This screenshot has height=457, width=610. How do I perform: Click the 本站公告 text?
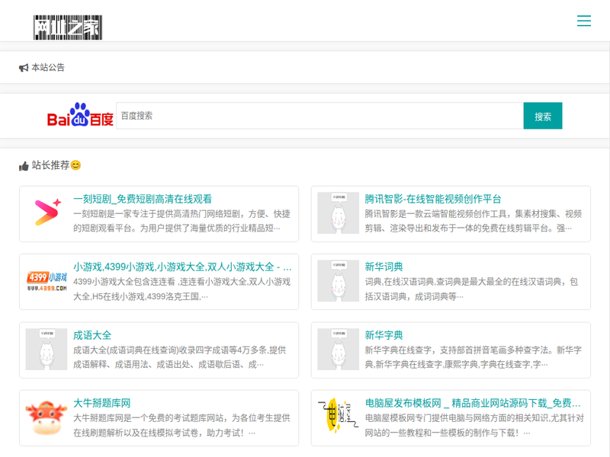tap(48, 68)
